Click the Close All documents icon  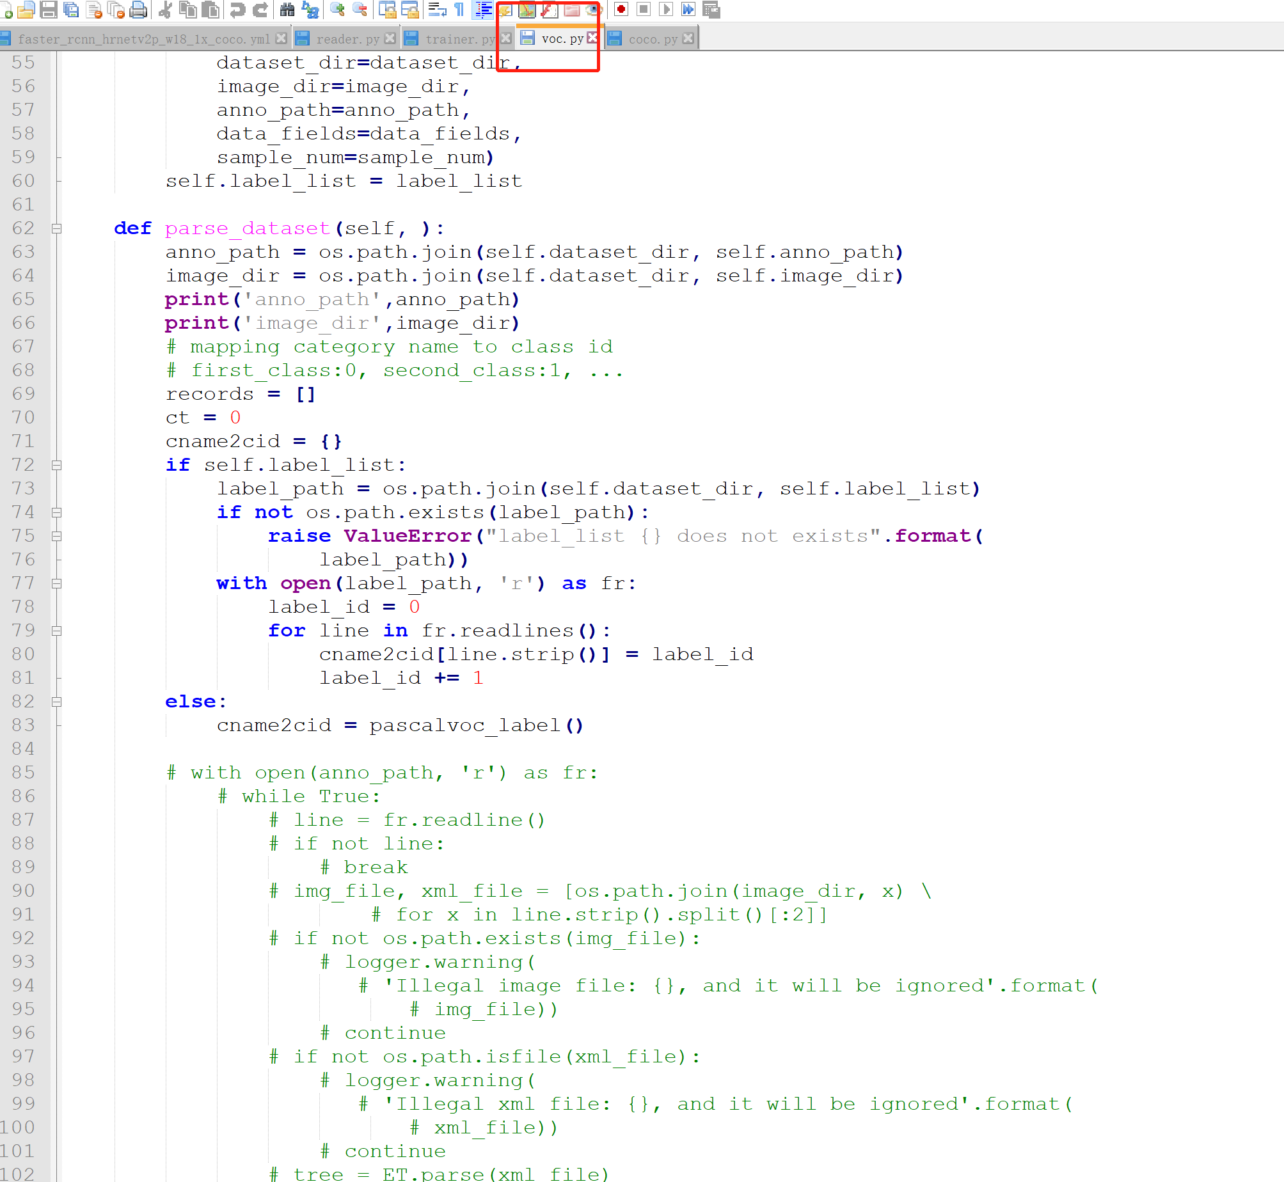click(116, 10)
